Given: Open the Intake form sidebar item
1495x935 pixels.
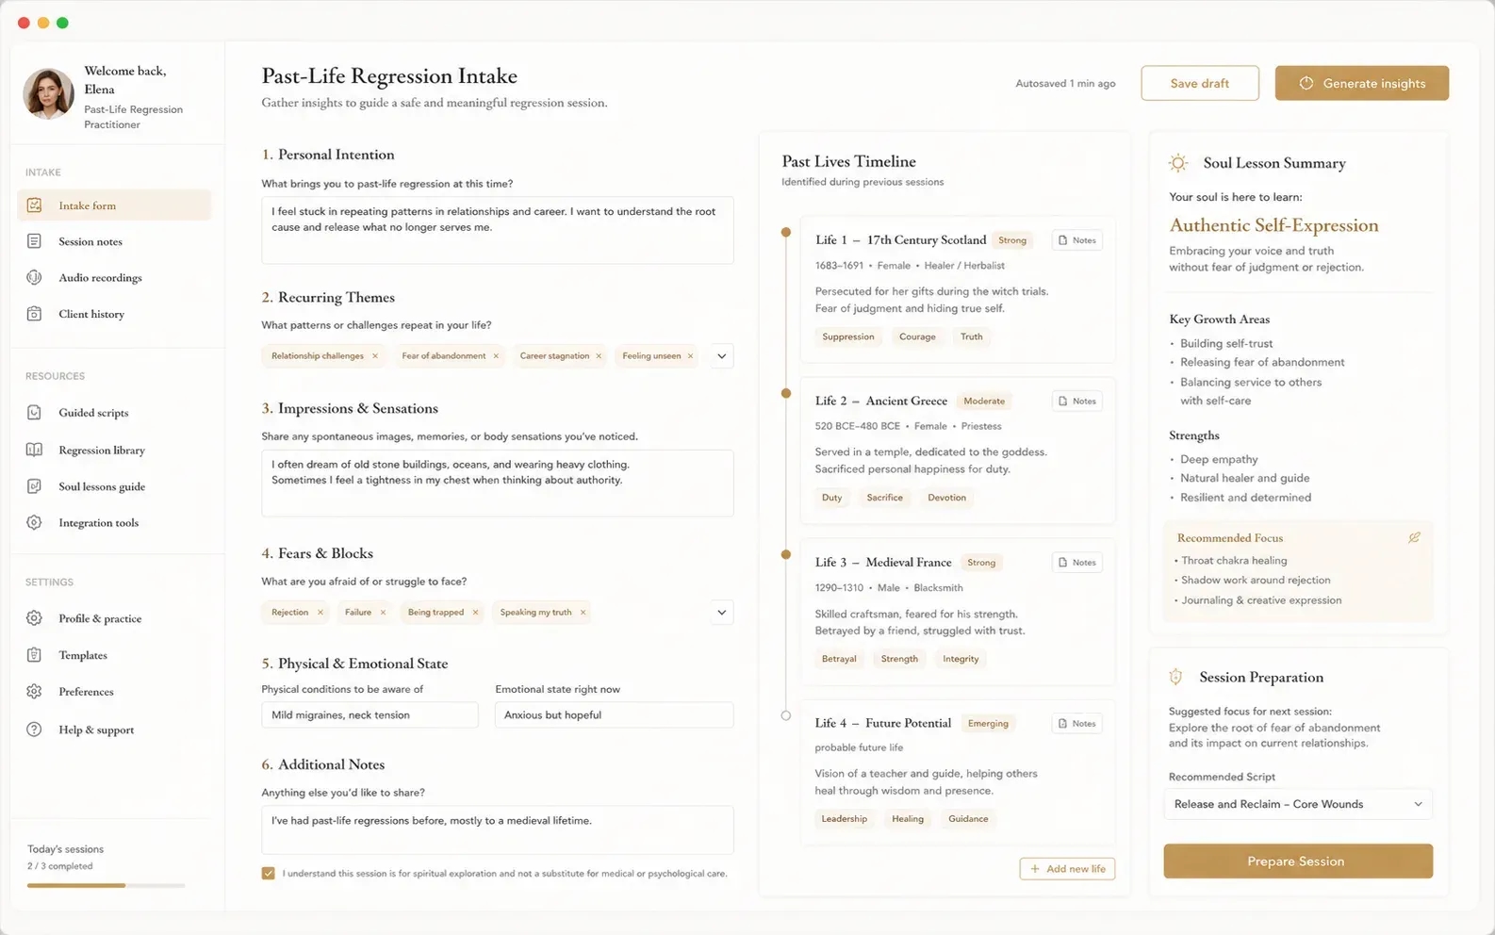Looking at the screenshot, I should (x=114, y=205).
